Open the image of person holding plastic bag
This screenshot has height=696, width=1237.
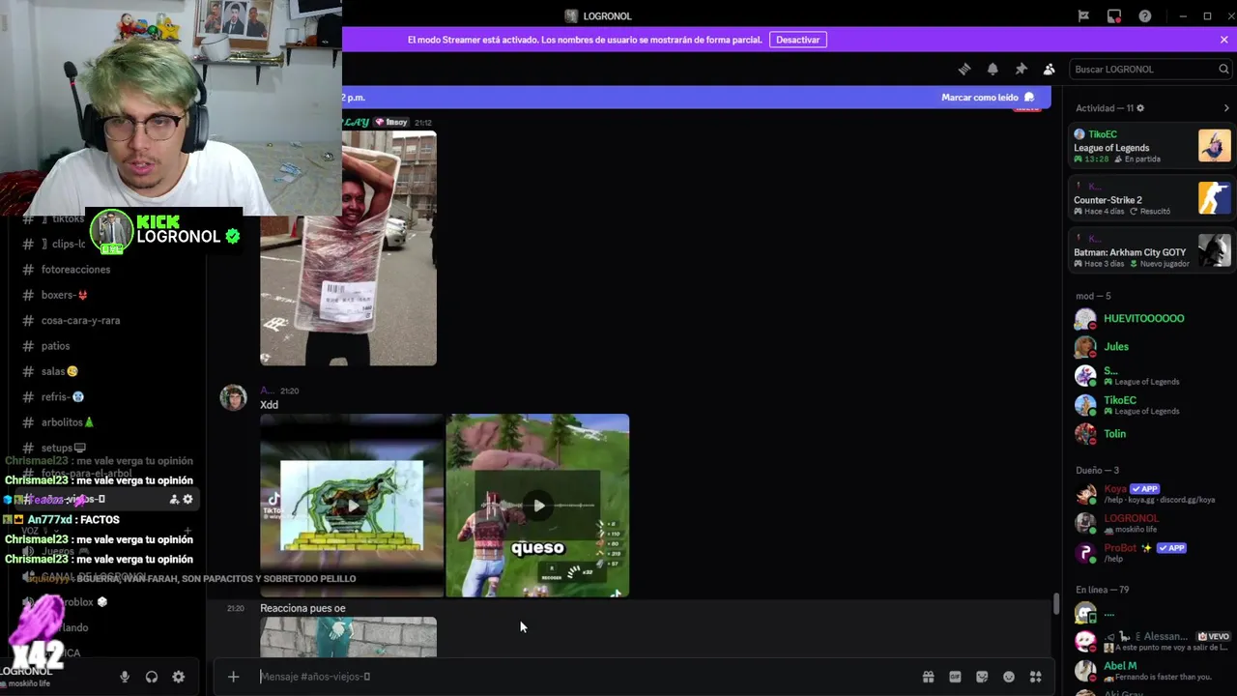[x=348, y=247]
